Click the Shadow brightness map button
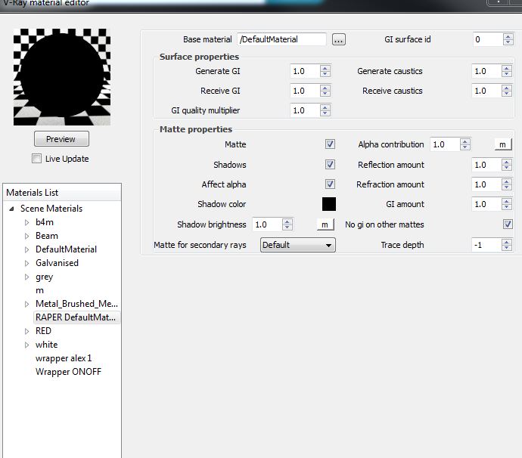The width and height of the screenshot is (522, 458). coord(325,224)
